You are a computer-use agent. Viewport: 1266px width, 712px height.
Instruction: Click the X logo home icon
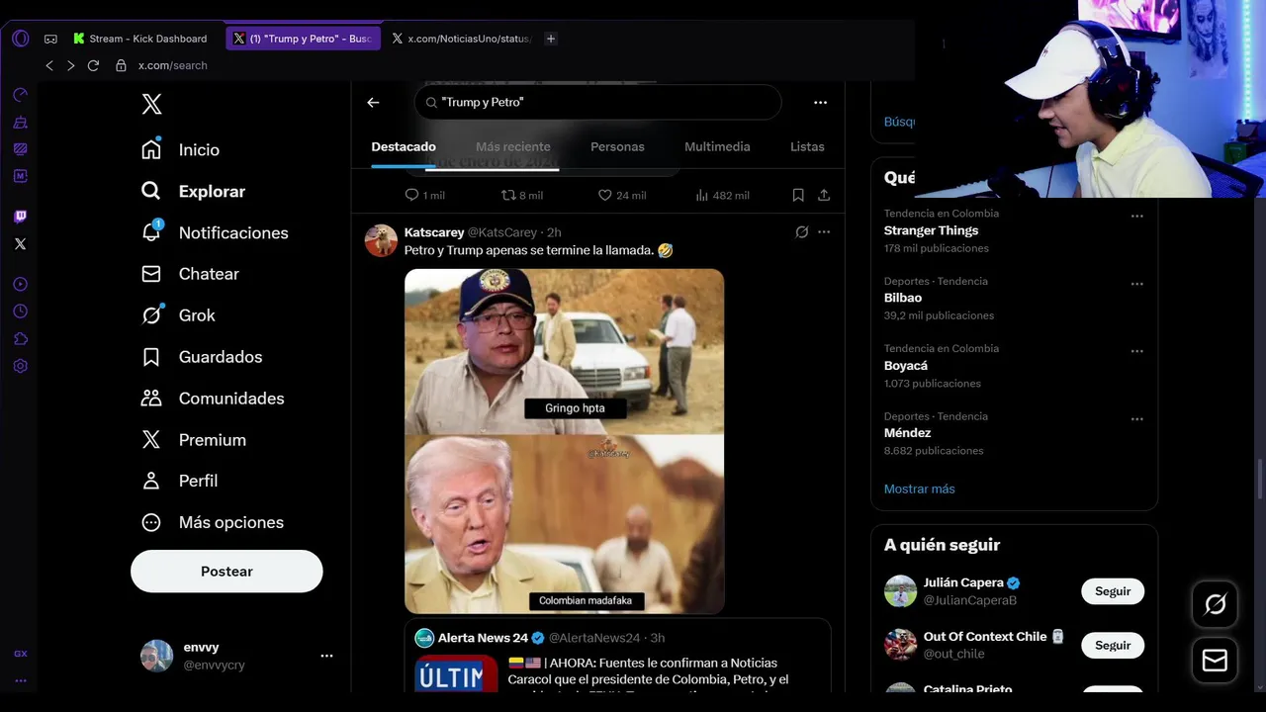coord(151,104)
